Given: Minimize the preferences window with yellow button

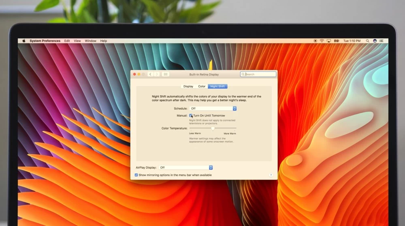Looking at the screenshot, I should click(139, 74).
